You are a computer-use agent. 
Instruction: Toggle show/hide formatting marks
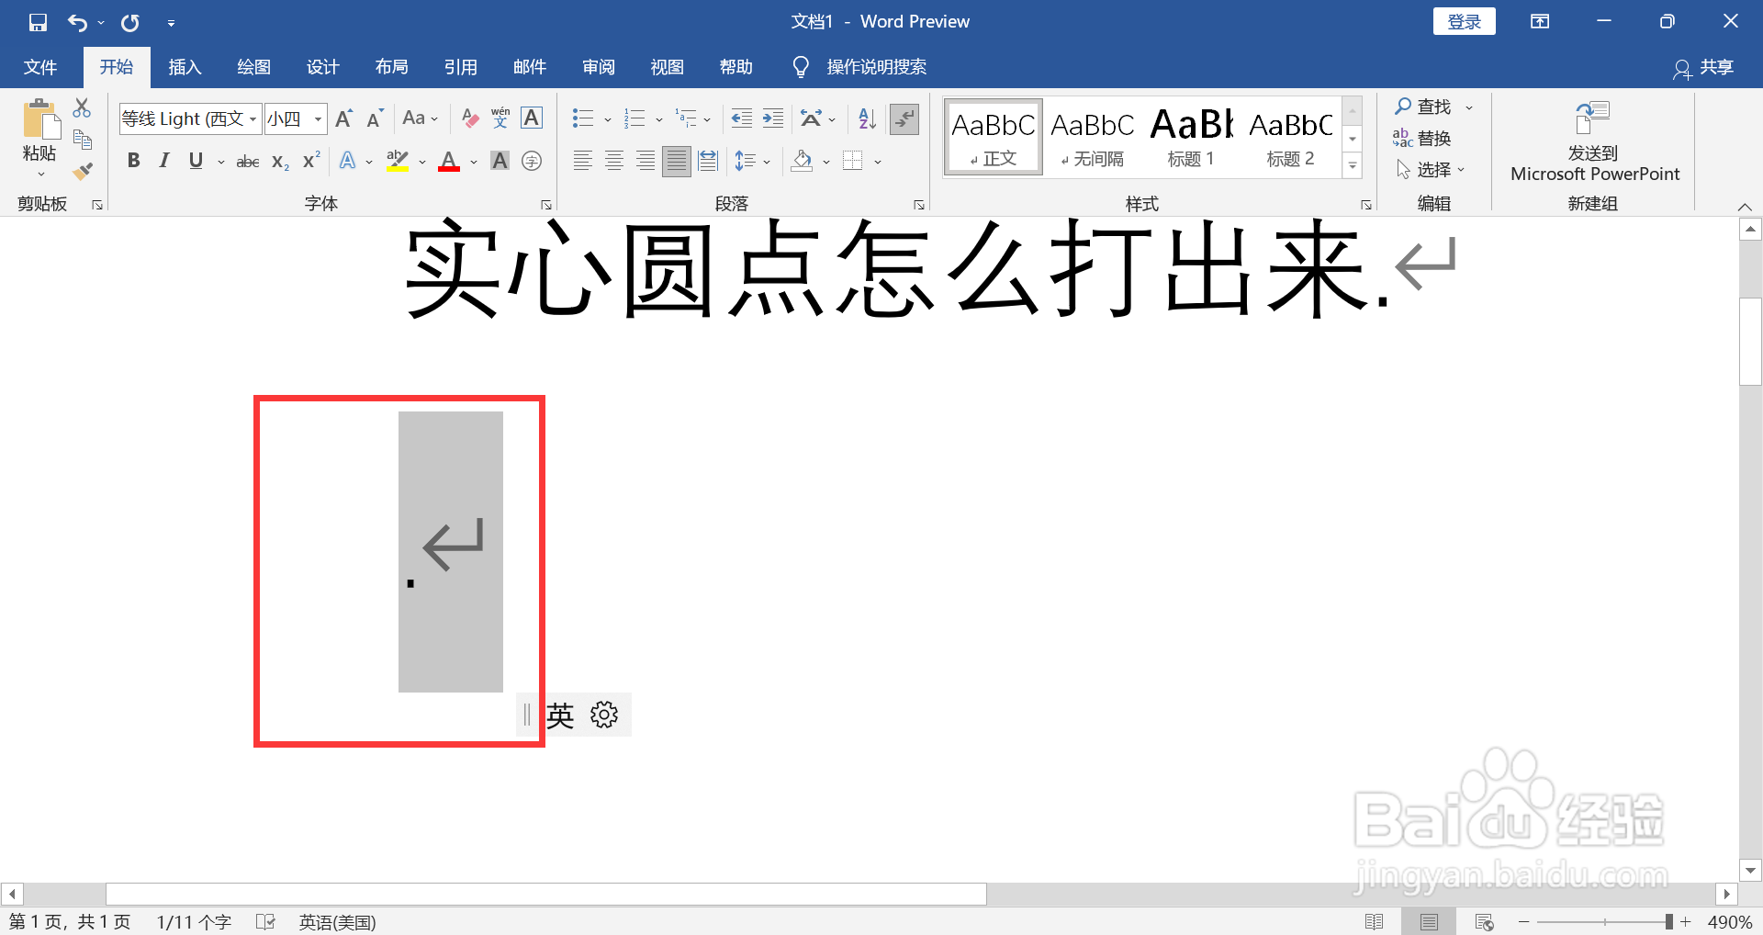point(904,118)
